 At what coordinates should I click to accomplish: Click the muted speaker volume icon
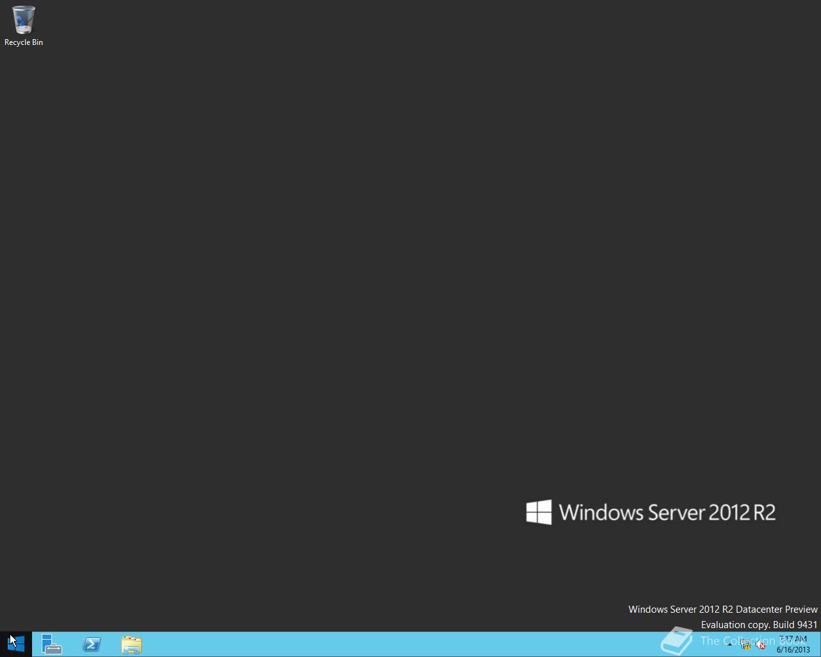pyautogui.click(x=761, y=645)
